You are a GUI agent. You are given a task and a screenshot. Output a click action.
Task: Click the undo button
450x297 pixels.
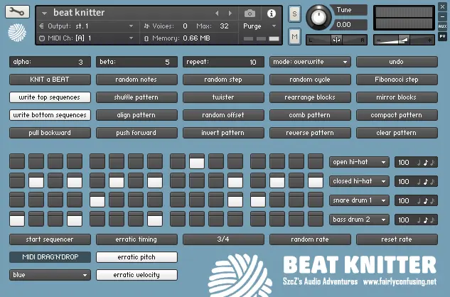[x=397, y=62]
